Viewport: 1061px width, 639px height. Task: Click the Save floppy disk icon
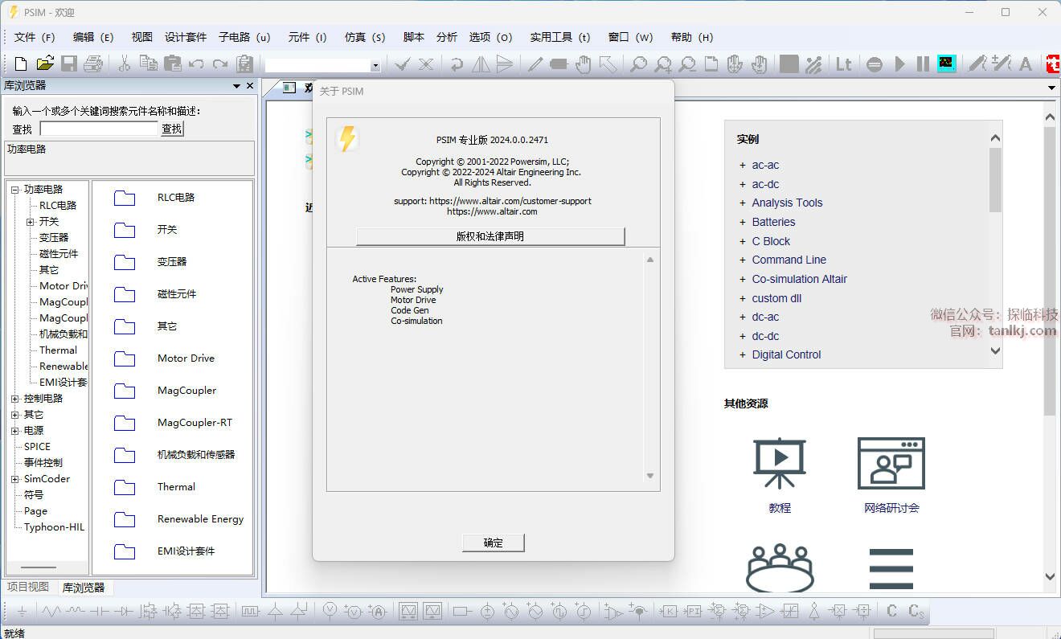tap(69, 64)
